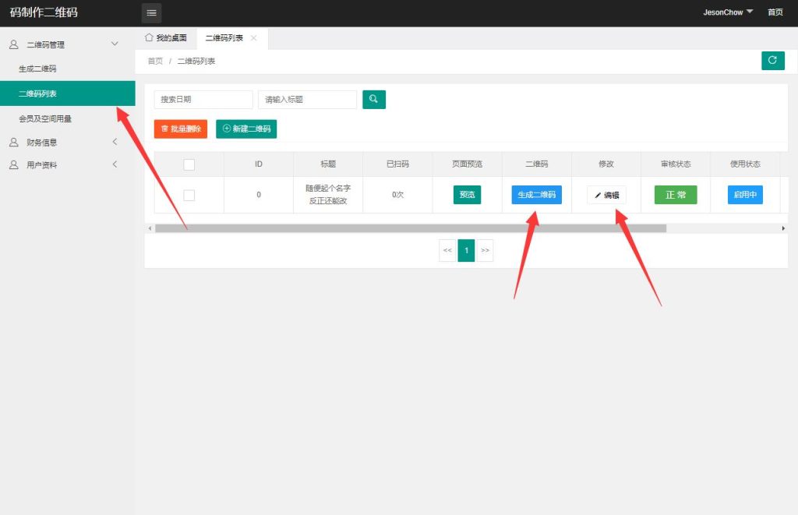Select 生成二维码 in the sidebar

click(x=37, y=69)
